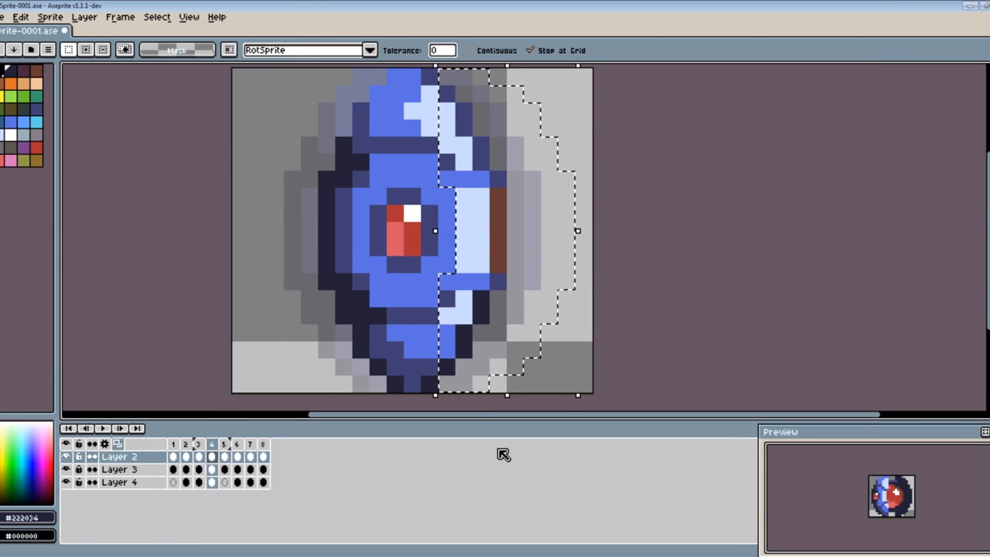Hide Layer 2 with its eye icon
Screen dimensions: 990x557
[x=66, y=456]
